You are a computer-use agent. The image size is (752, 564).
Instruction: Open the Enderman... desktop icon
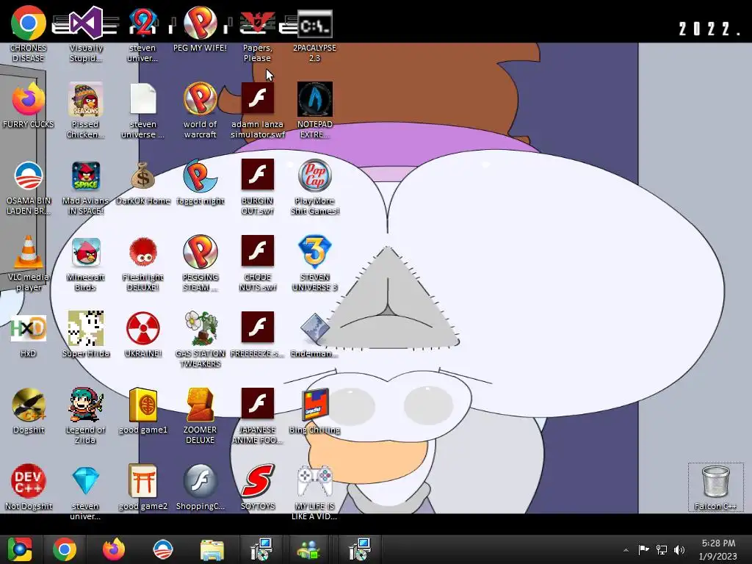pyautogui.click(x=314, y=328)
